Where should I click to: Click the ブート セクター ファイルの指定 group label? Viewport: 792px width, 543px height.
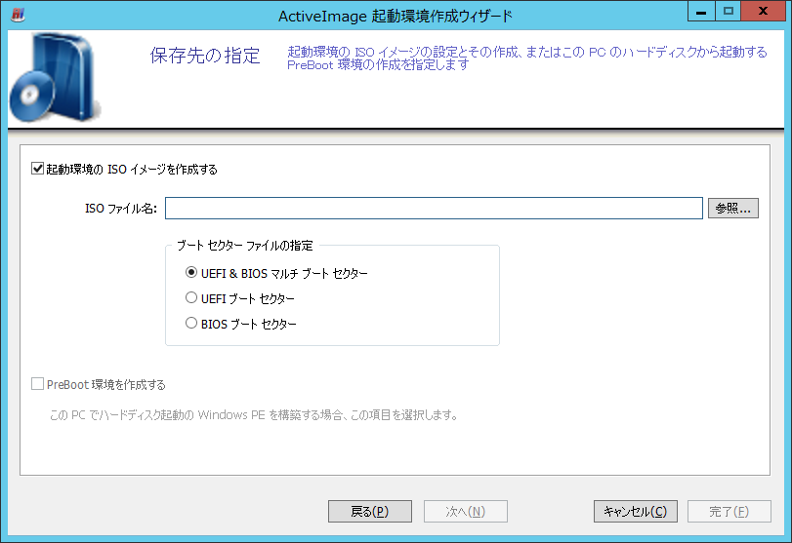click(245, 246)
